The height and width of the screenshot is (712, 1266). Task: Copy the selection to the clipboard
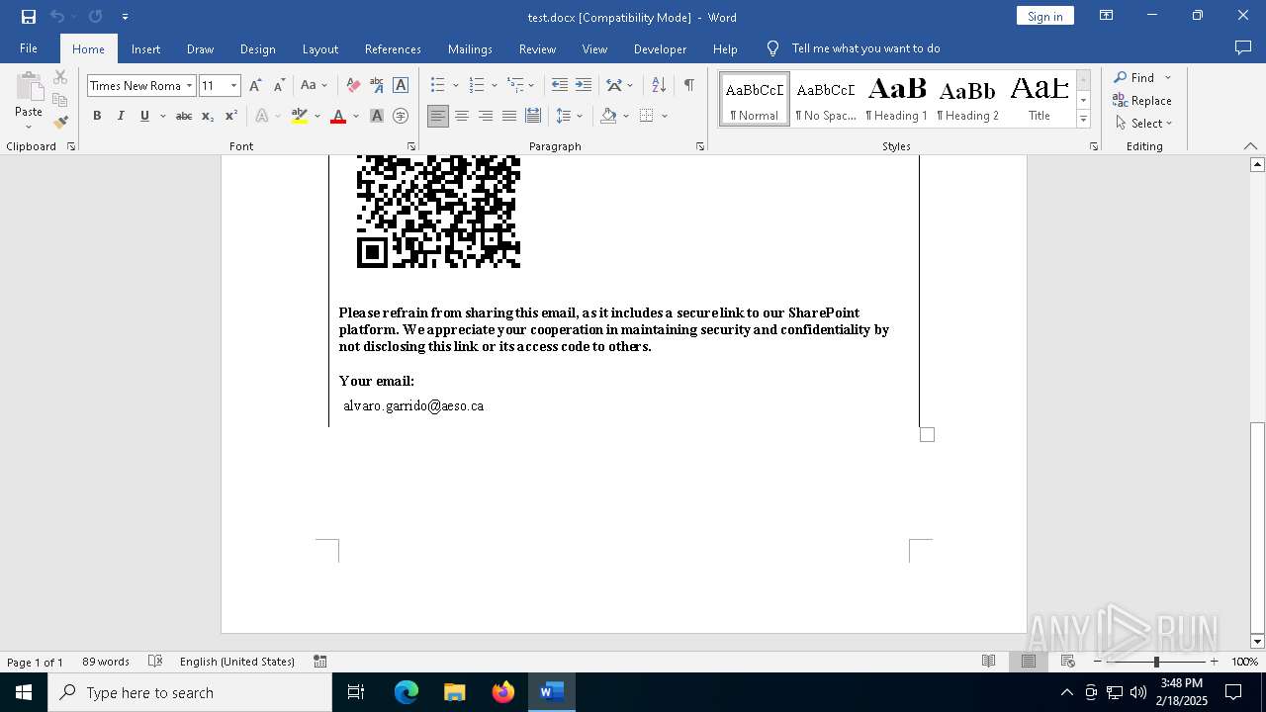[x=60, y=100]
